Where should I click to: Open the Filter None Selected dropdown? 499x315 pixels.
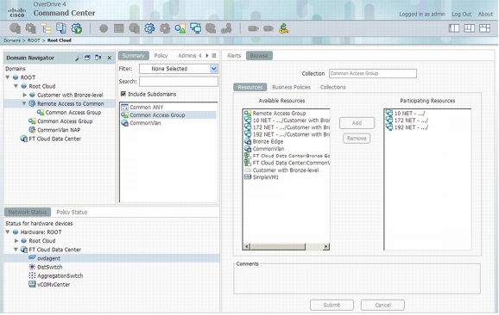[179, 69]
